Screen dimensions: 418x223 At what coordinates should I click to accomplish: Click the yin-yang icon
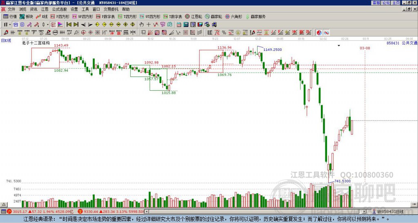click(x=319, y=33)
